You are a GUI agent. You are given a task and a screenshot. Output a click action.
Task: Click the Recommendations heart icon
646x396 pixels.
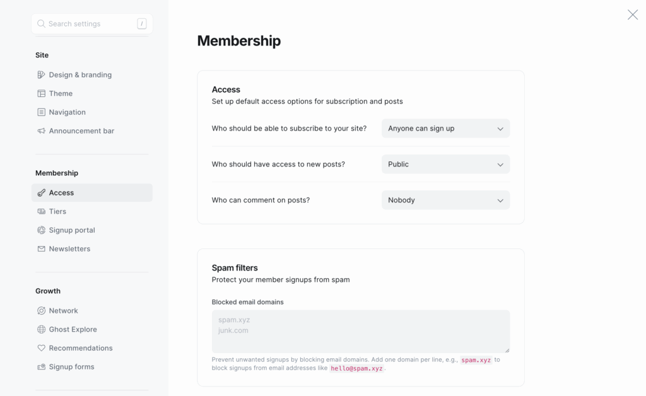[x=40, y=347]
